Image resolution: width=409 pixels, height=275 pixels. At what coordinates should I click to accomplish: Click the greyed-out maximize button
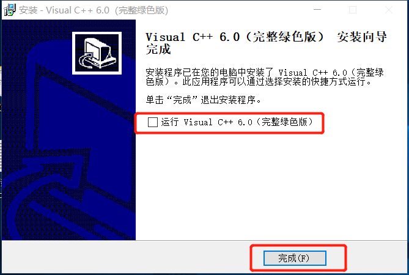click(x=353, y=10)
